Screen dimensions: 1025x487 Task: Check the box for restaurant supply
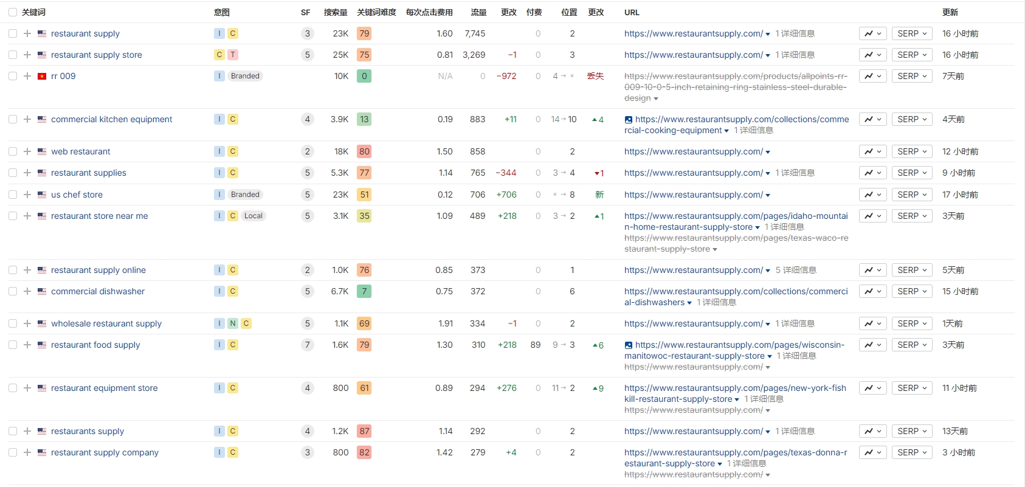13,33
